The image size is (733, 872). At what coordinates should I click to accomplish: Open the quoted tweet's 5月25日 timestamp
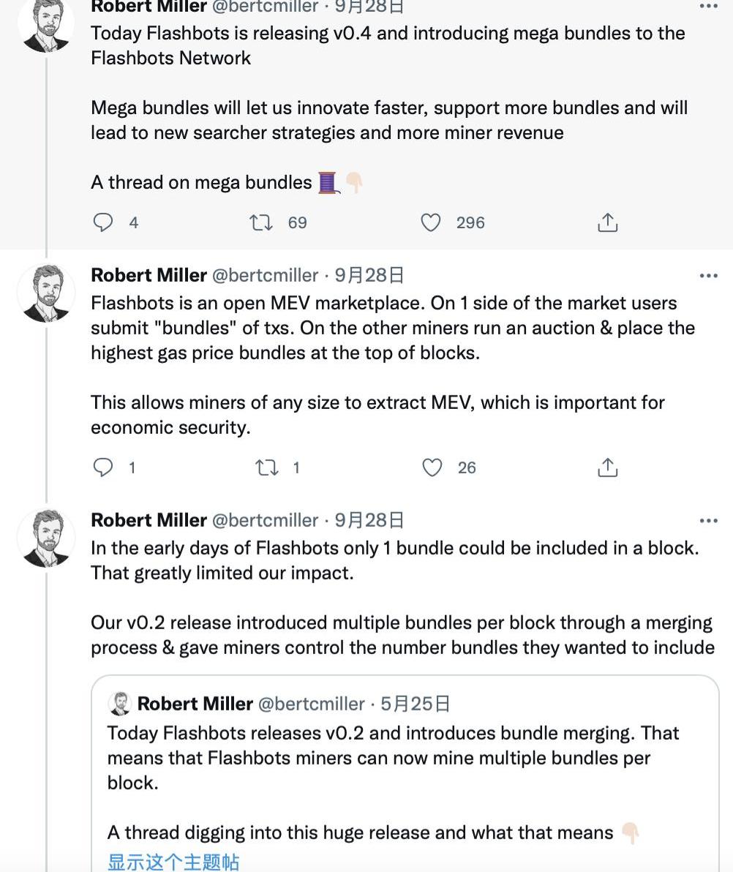point(415,704)
